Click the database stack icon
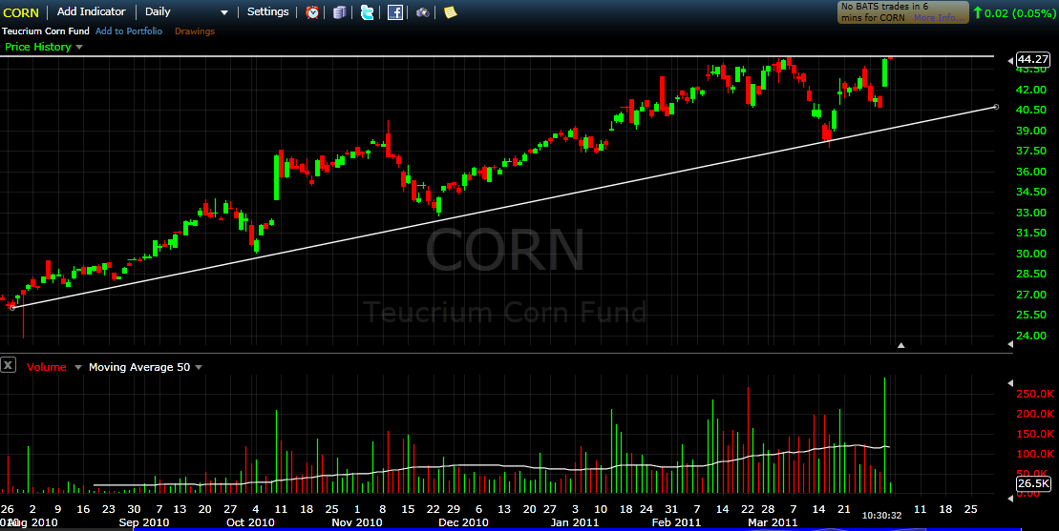1059x531 pixels. [340, 12]
